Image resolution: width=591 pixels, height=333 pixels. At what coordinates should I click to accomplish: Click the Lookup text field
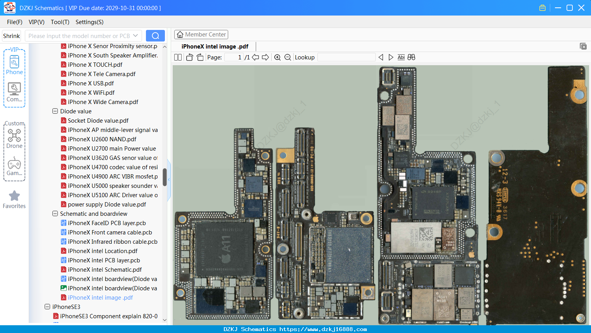[346, 57]
